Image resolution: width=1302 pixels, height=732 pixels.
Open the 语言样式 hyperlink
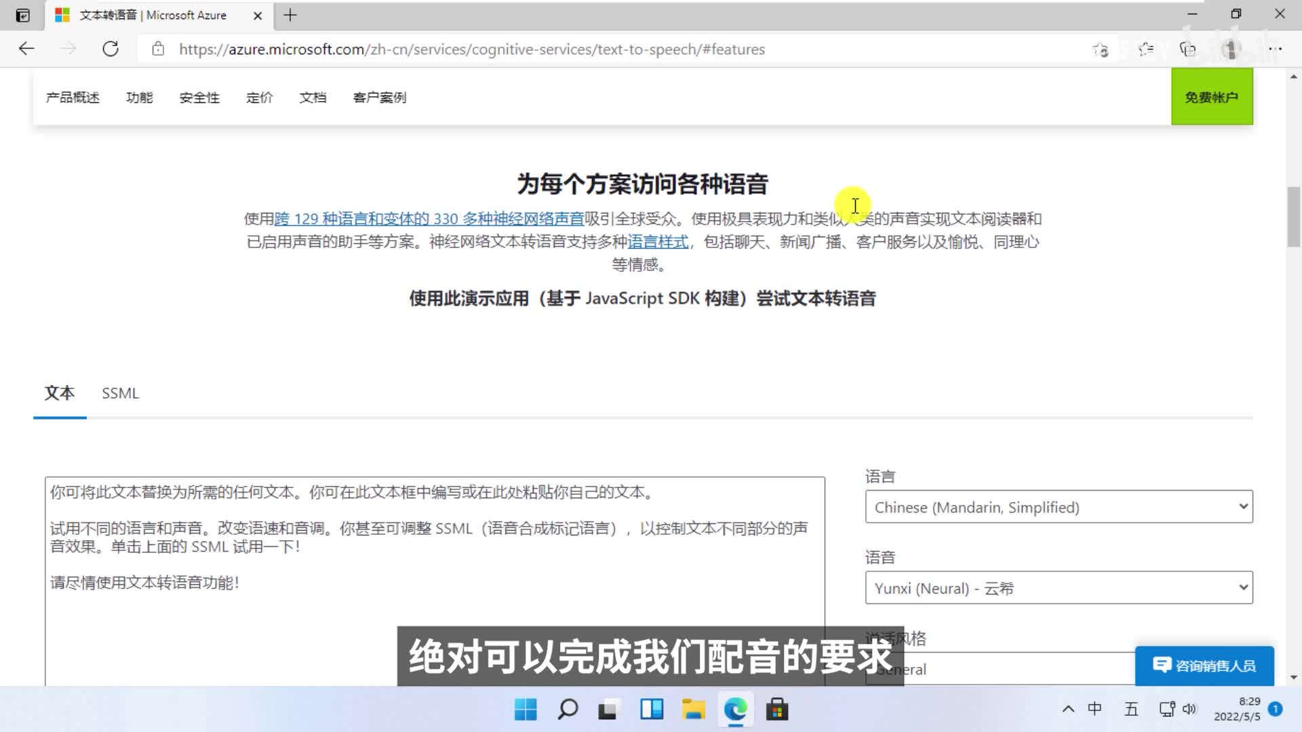tap(657, 242)
